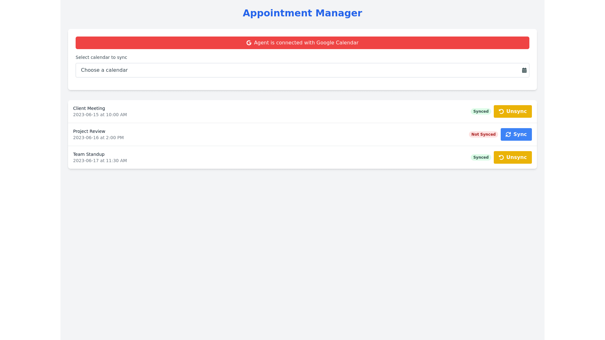605x340 pixels.
Task: Click the 2023-06-16 at 2:00 PM date text
Action: (x=98, y=138)
